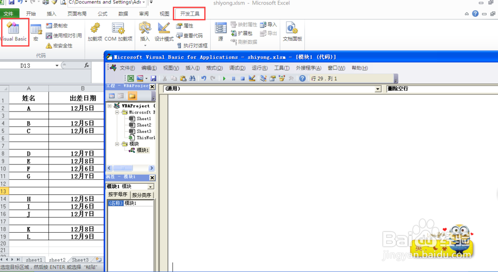Click Reset stop button in VBA toolbar
The width and height of the screenshot is (498, 272).
click(x=243, y=78)
